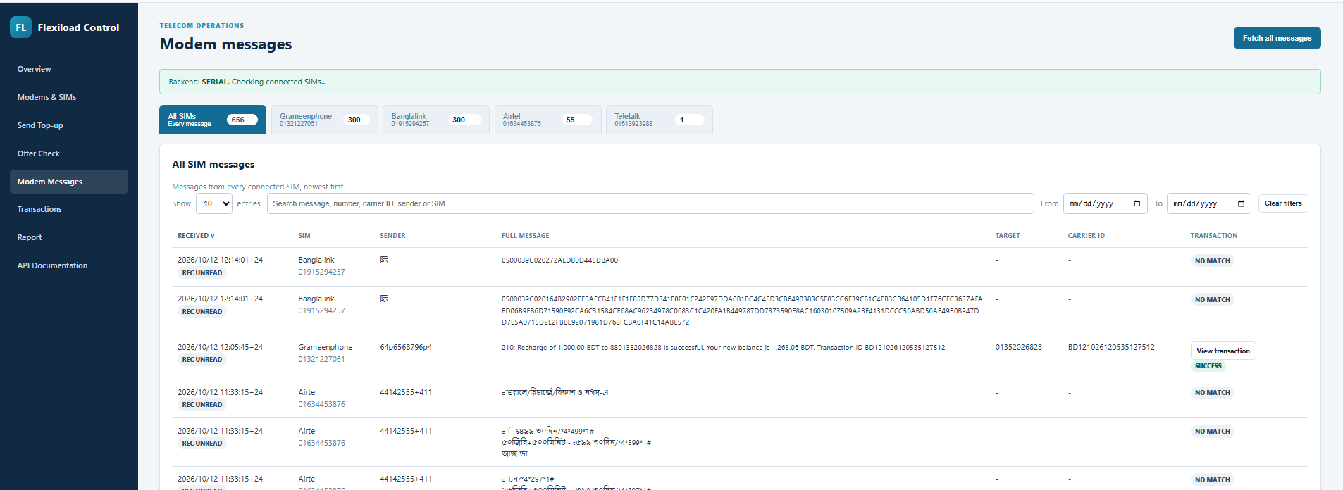
Task: Click the Full Message column header
Action: [525, 236]
